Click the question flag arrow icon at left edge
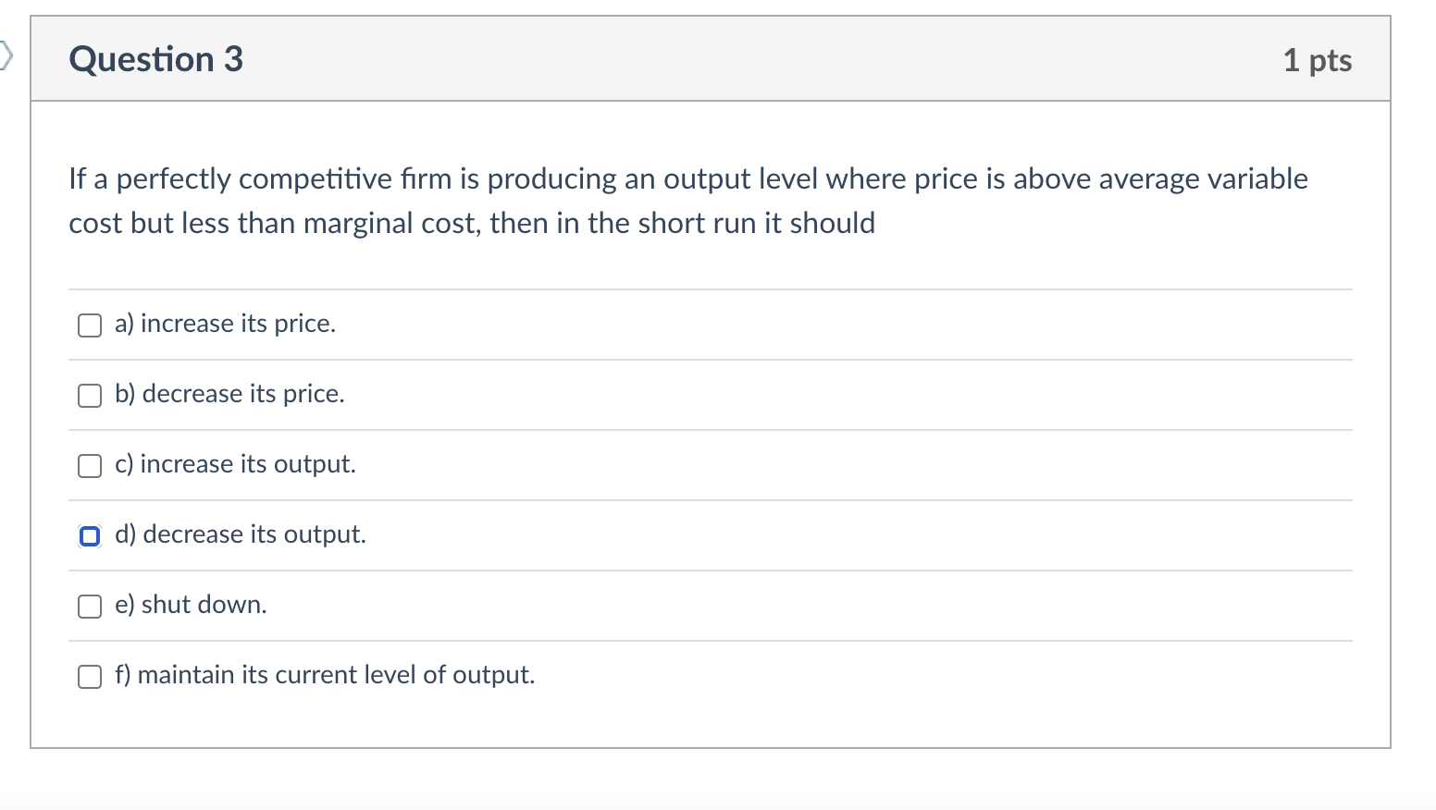Screen dimensions: 1436x810 click(6, 55)
